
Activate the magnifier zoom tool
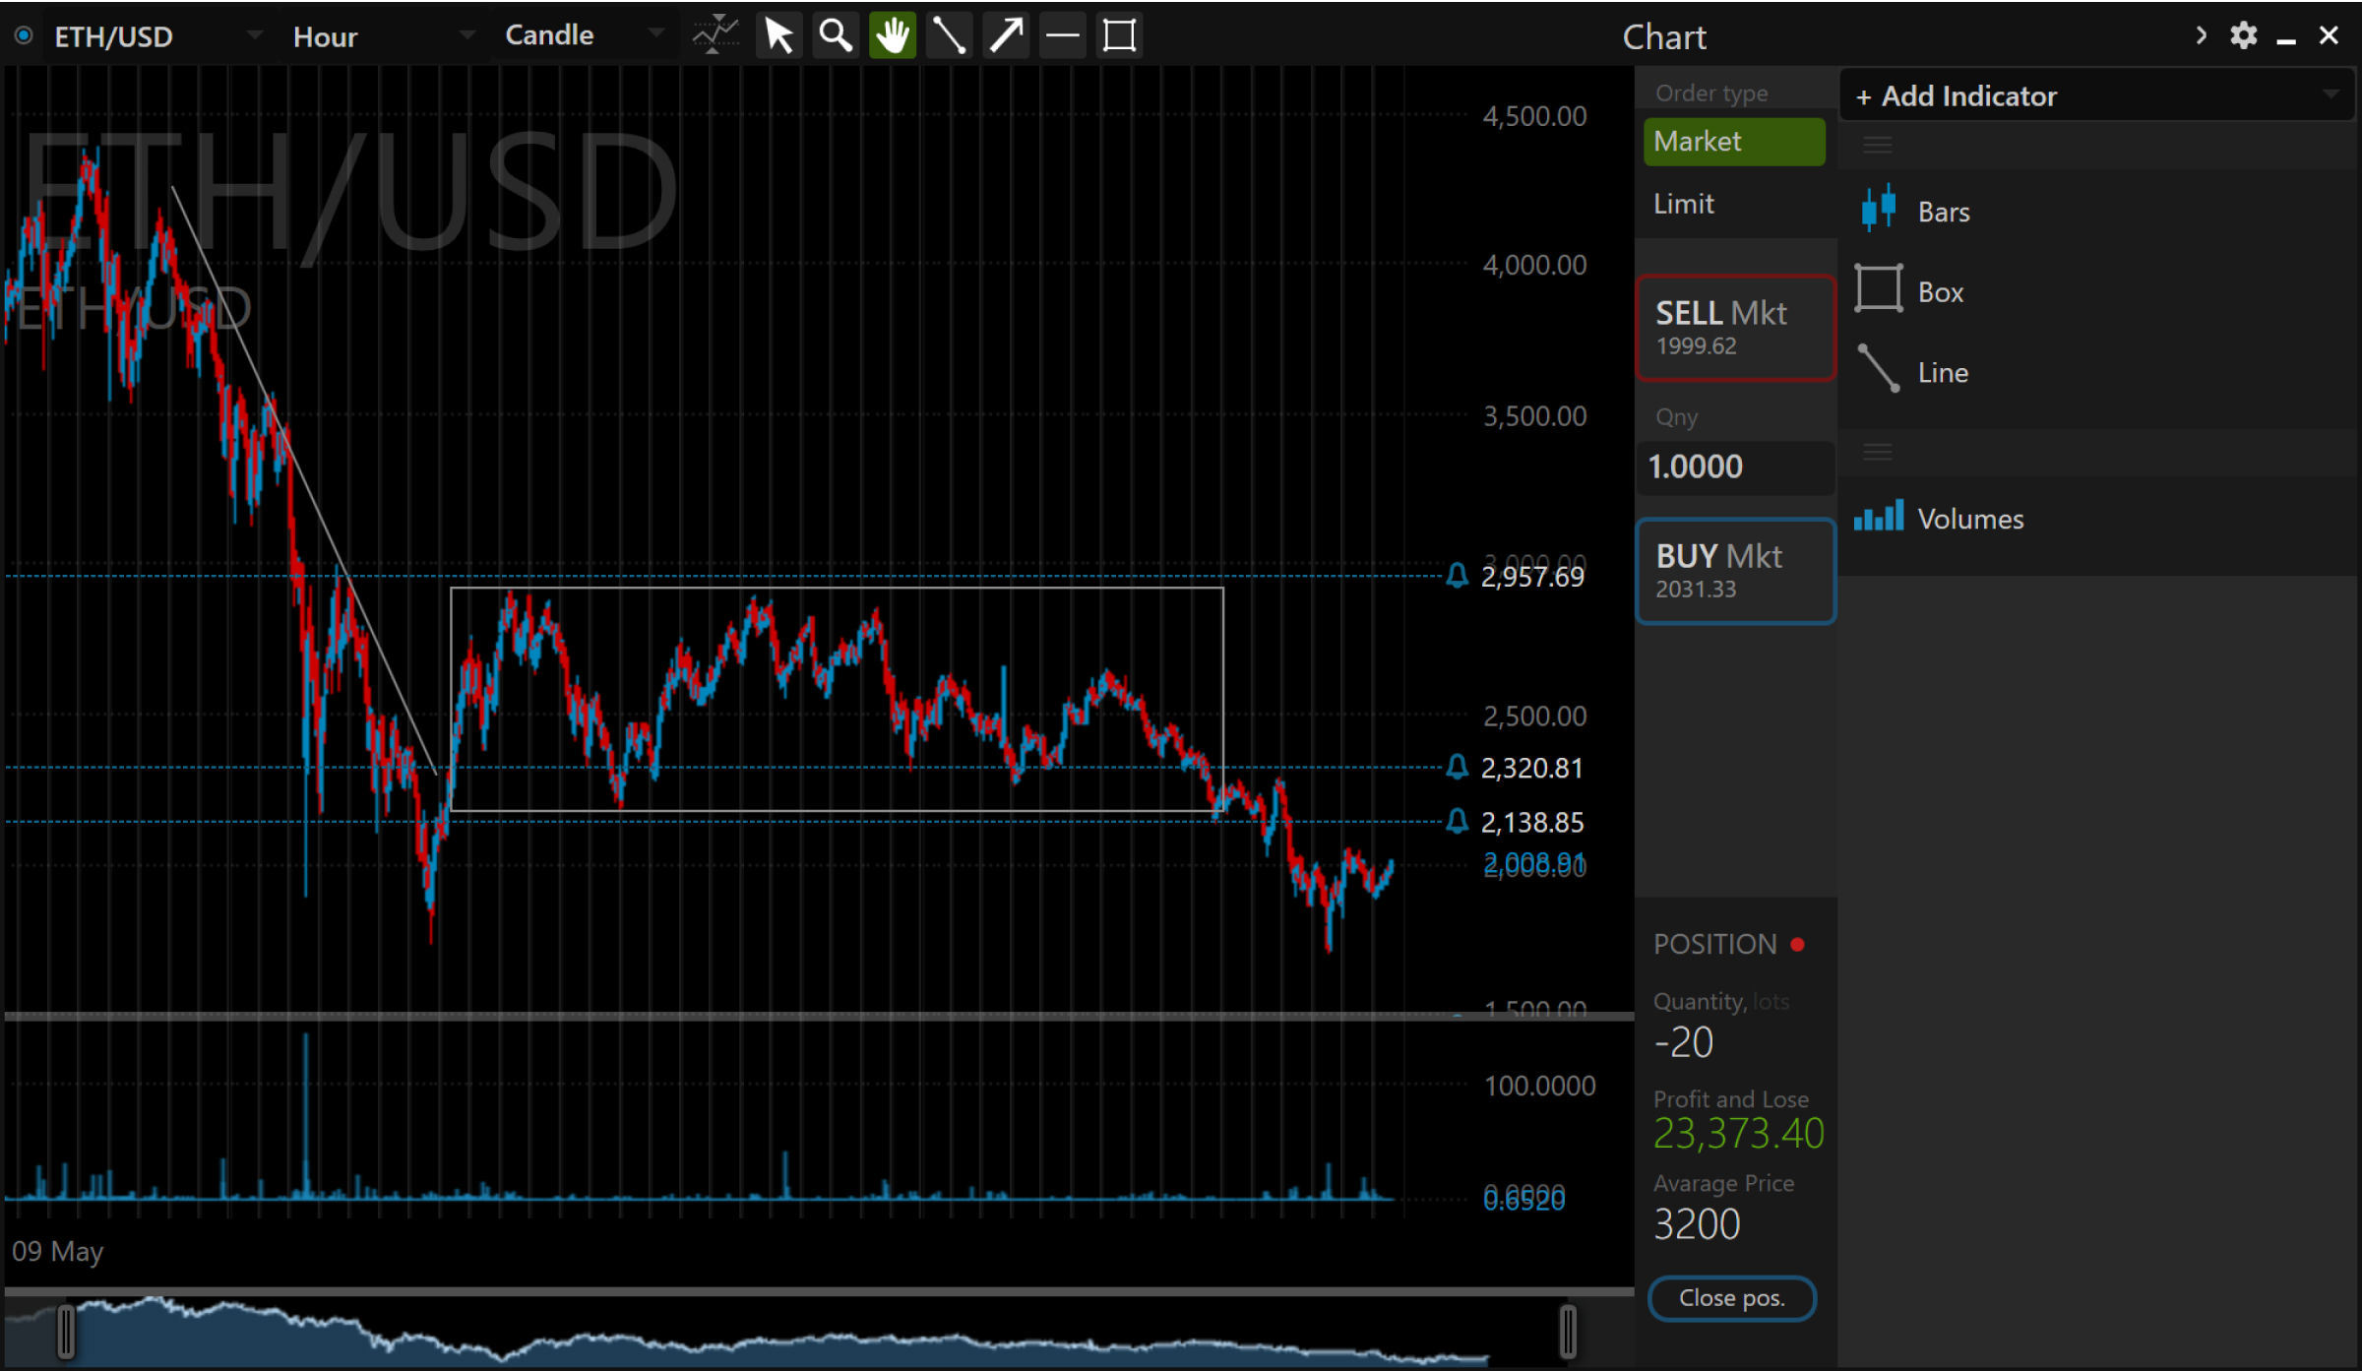(836, 36)
